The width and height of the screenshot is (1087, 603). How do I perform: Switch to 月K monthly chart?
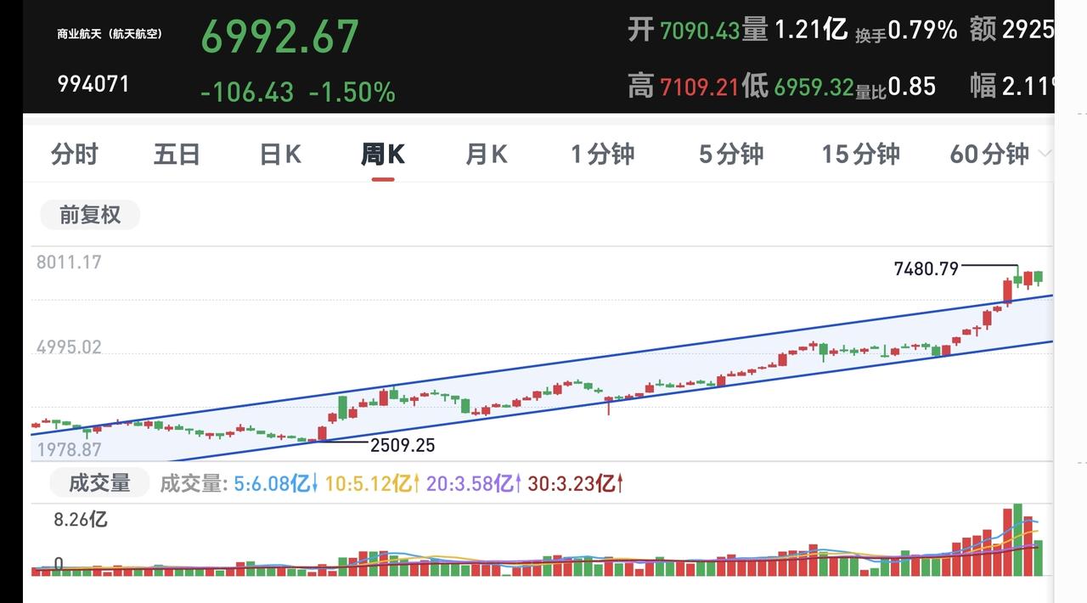[x=487, y=154]
